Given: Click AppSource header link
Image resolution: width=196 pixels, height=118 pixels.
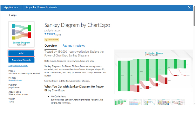Looking at the screenshot, I should click(x=11, y=7).
